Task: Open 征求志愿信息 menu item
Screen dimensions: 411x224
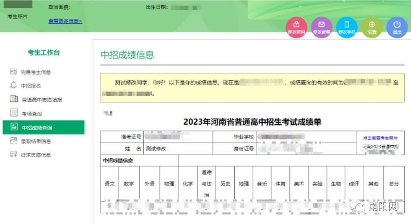Action: (x=36, y=155)
